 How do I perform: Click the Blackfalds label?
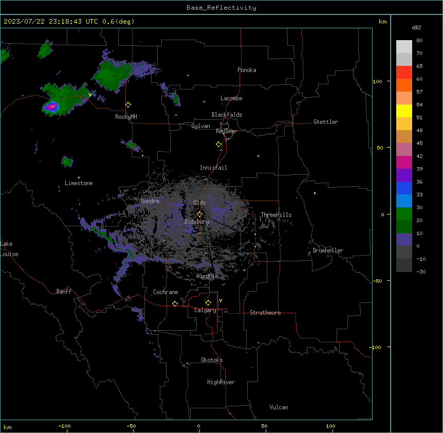tap(227, 115)
